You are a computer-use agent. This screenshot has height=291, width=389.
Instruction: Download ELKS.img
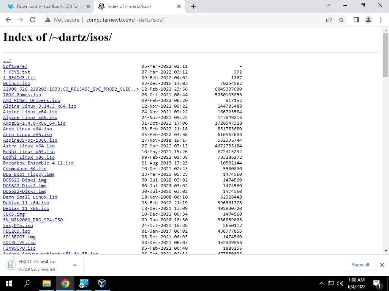click(14, 214)
